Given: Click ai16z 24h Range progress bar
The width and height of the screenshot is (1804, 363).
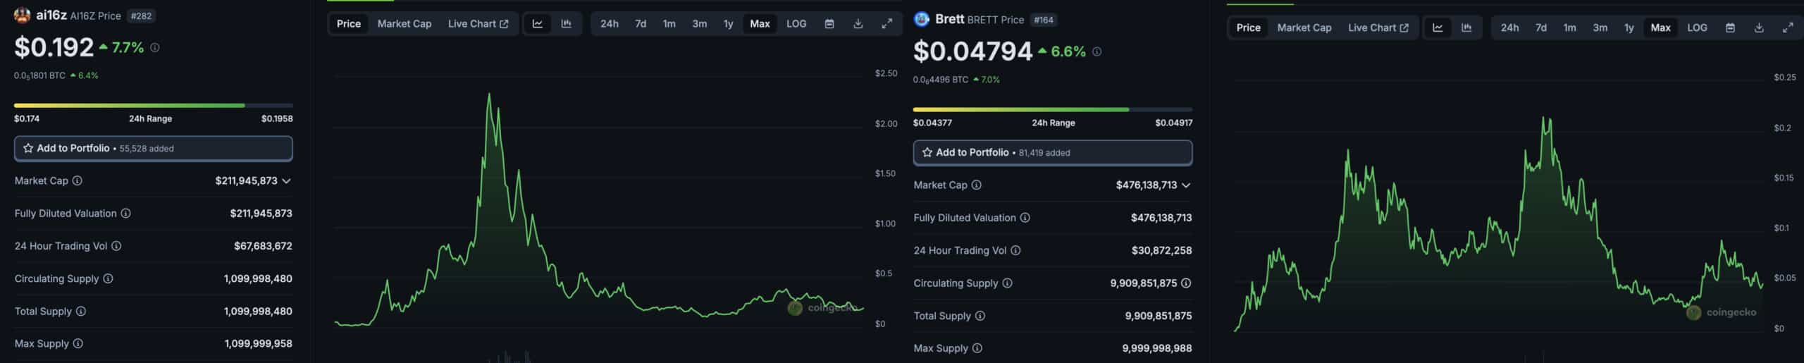Looking at the screenshot, I should pyautogui.click(x=154, y=106).
